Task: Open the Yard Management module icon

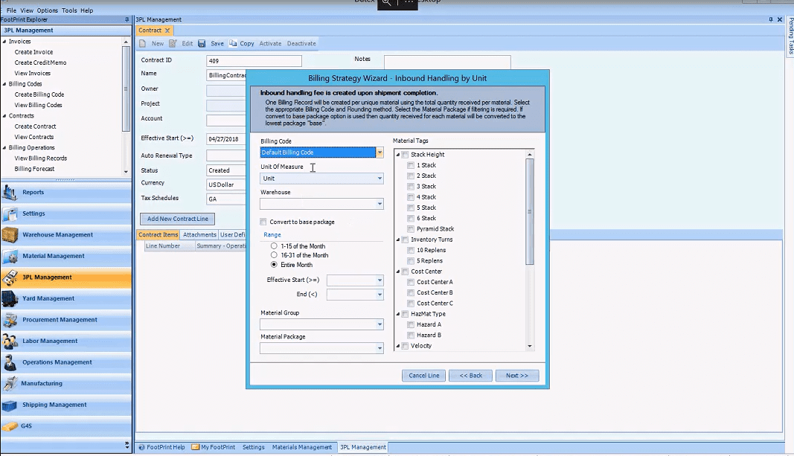Action: point(10,298)
